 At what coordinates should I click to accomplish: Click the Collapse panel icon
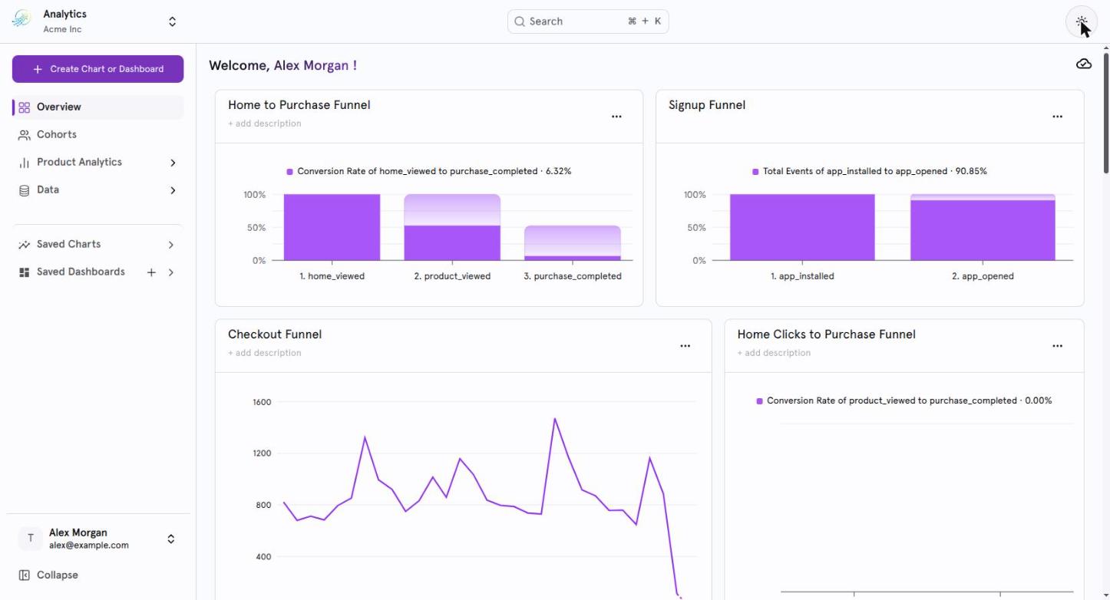[x=24, y=575]
